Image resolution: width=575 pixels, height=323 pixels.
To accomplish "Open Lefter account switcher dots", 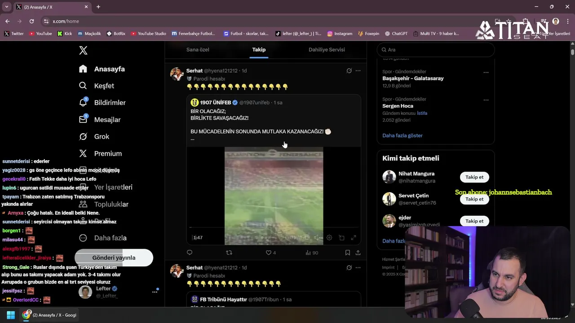I will pos(155,292).
